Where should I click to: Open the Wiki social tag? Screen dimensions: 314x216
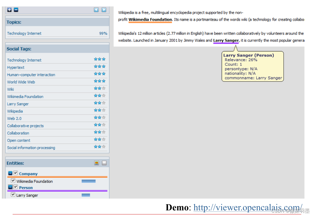click(10, 89)
